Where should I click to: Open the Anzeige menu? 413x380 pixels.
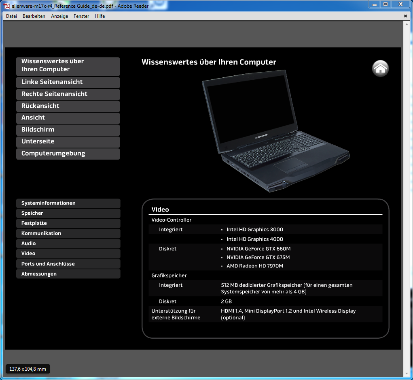59,16
